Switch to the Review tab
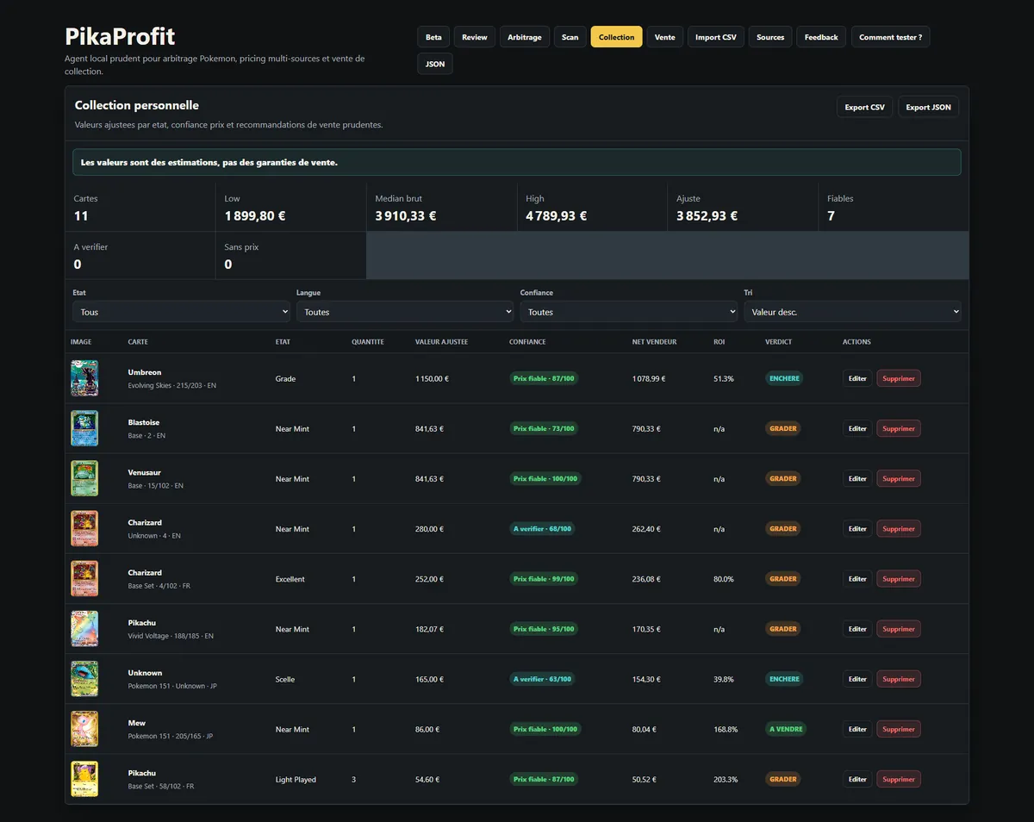 point(475,37)
